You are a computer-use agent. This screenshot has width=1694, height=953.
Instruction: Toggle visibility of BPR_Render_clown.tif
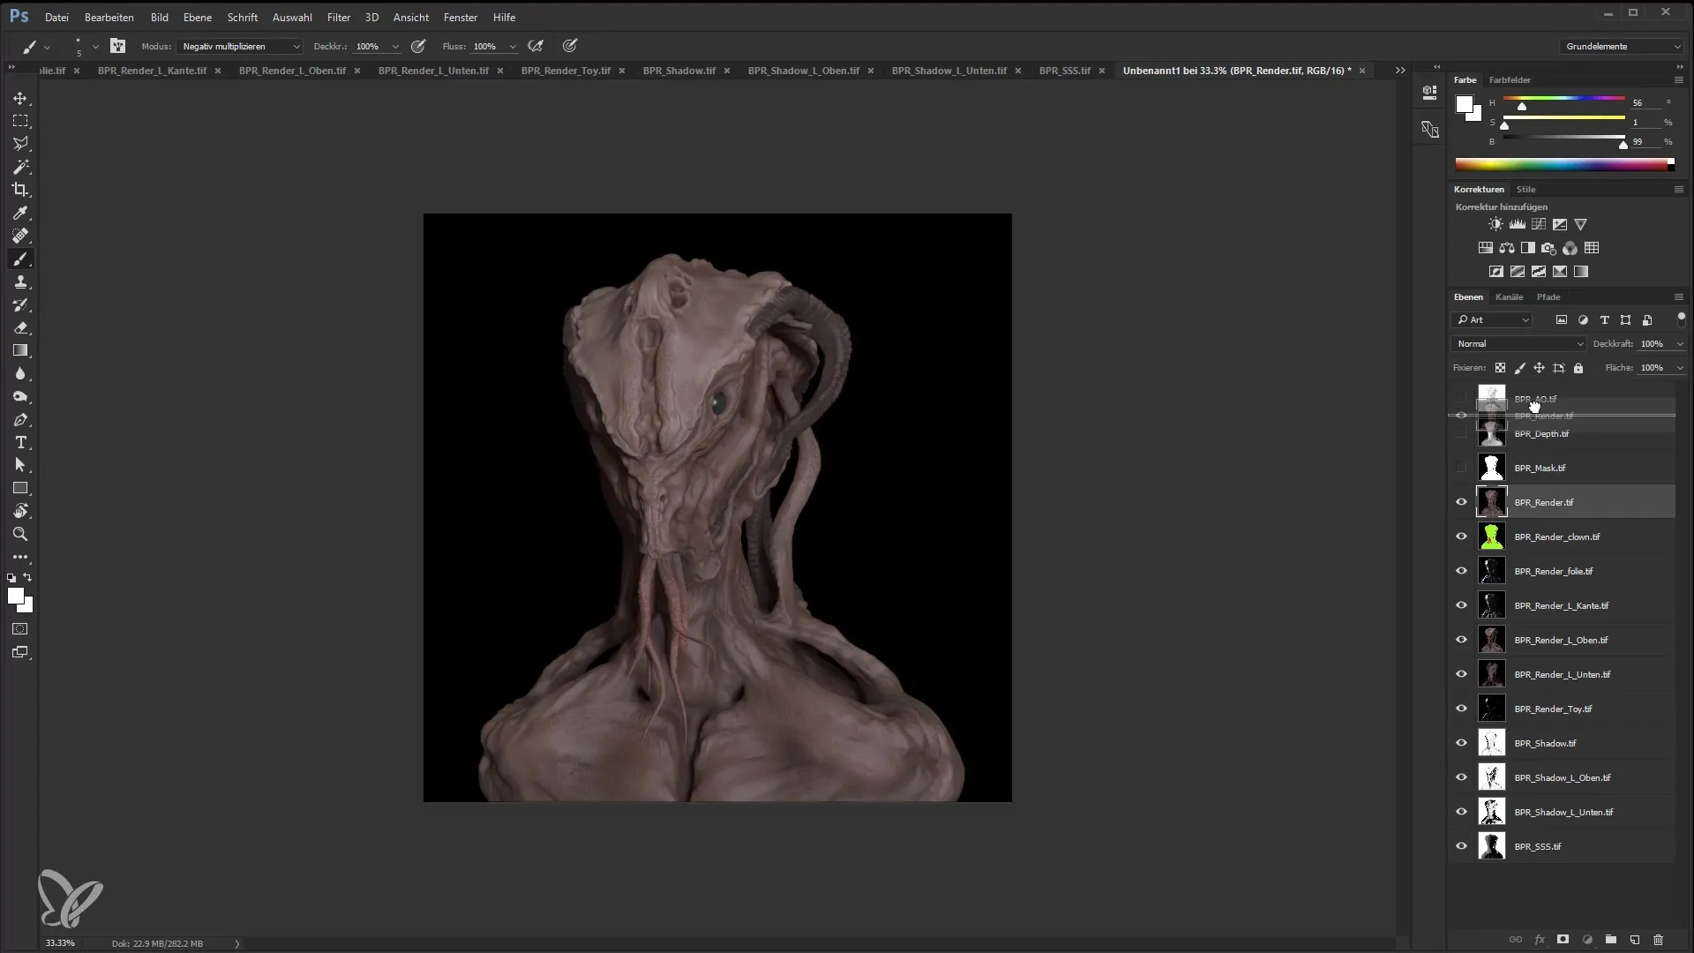coord(1461,537)
